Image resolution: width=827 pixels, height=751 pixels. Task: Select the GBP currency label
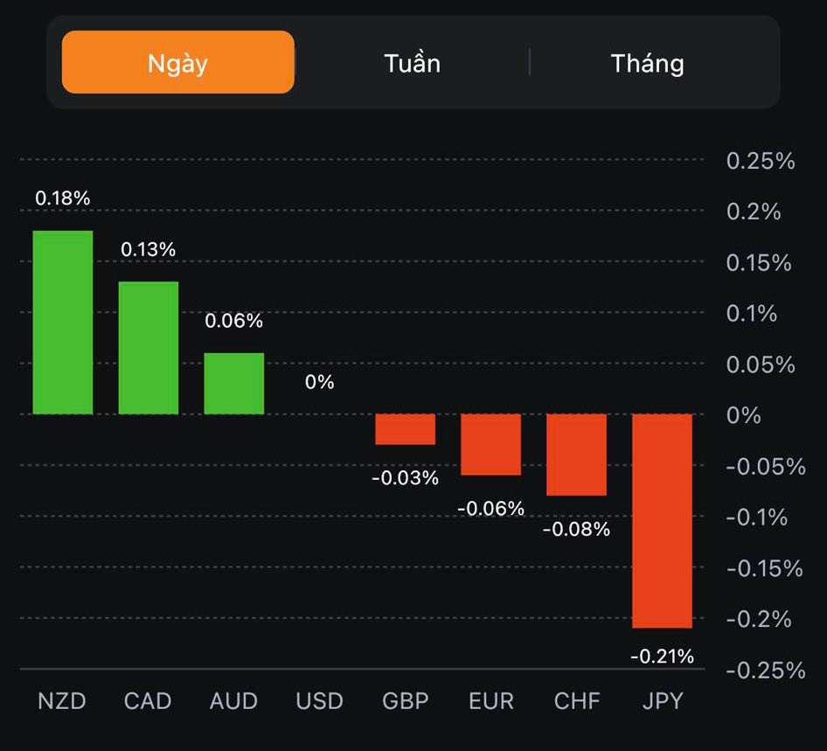click(406, 701)
